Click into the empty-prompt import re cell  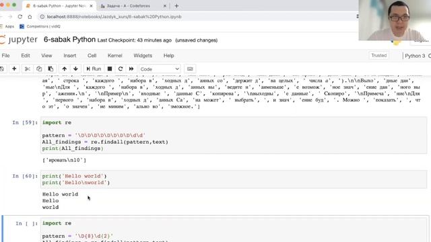click(234, 231)
